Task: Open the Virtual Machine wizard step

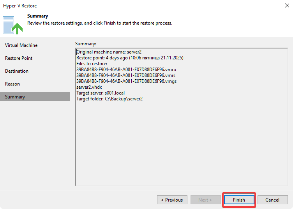Action: pyautogui.click(x=21, y=45)
